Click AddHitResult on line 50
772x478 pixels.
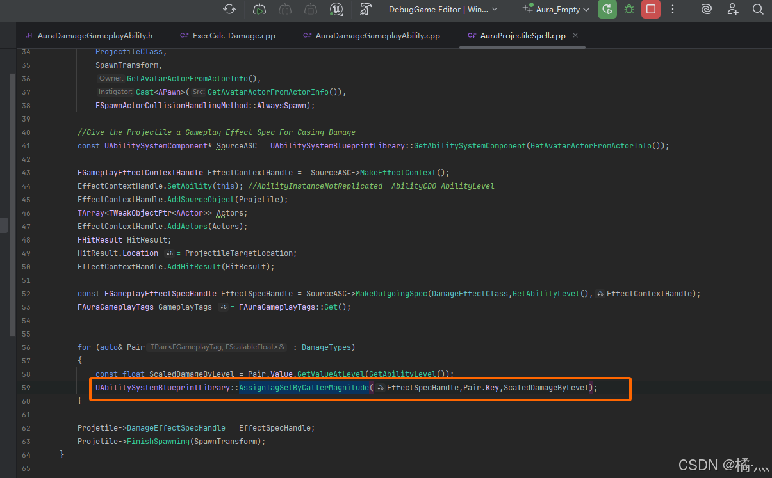point(194,267)
